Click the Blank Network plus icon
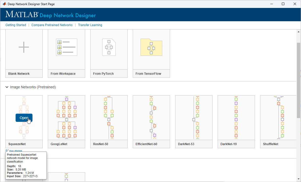The height and width of the screenshot is (182, 301). (24, 47)
